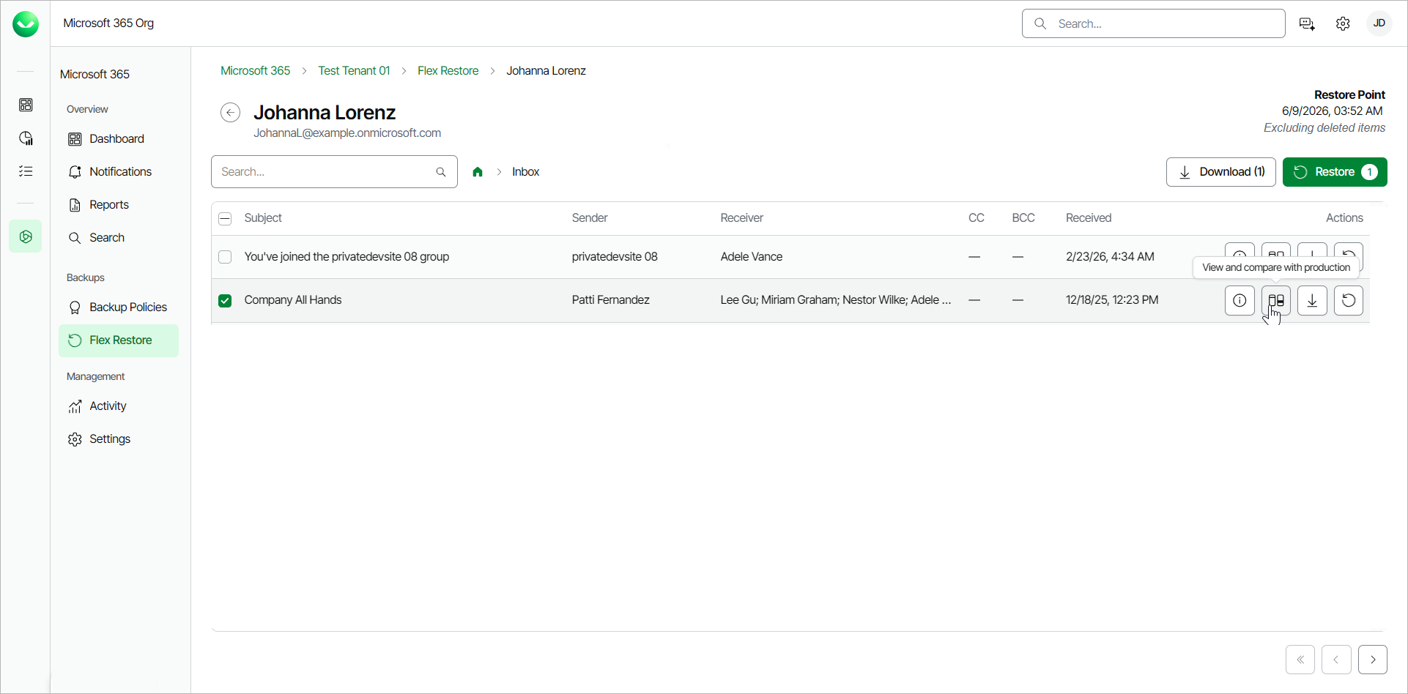Click receiver Adele Vance cell
This screenshot has width=1408, height=694.
coord(752,257)
